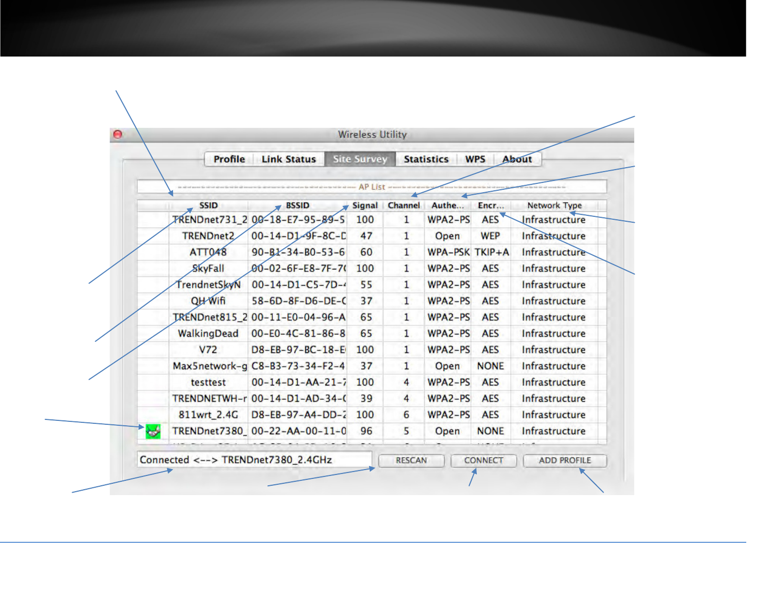Click the Connected TRENDnet7380_2.4GHz status field
The height and width of the screenshot is (590, 761).
coord(254,460)
